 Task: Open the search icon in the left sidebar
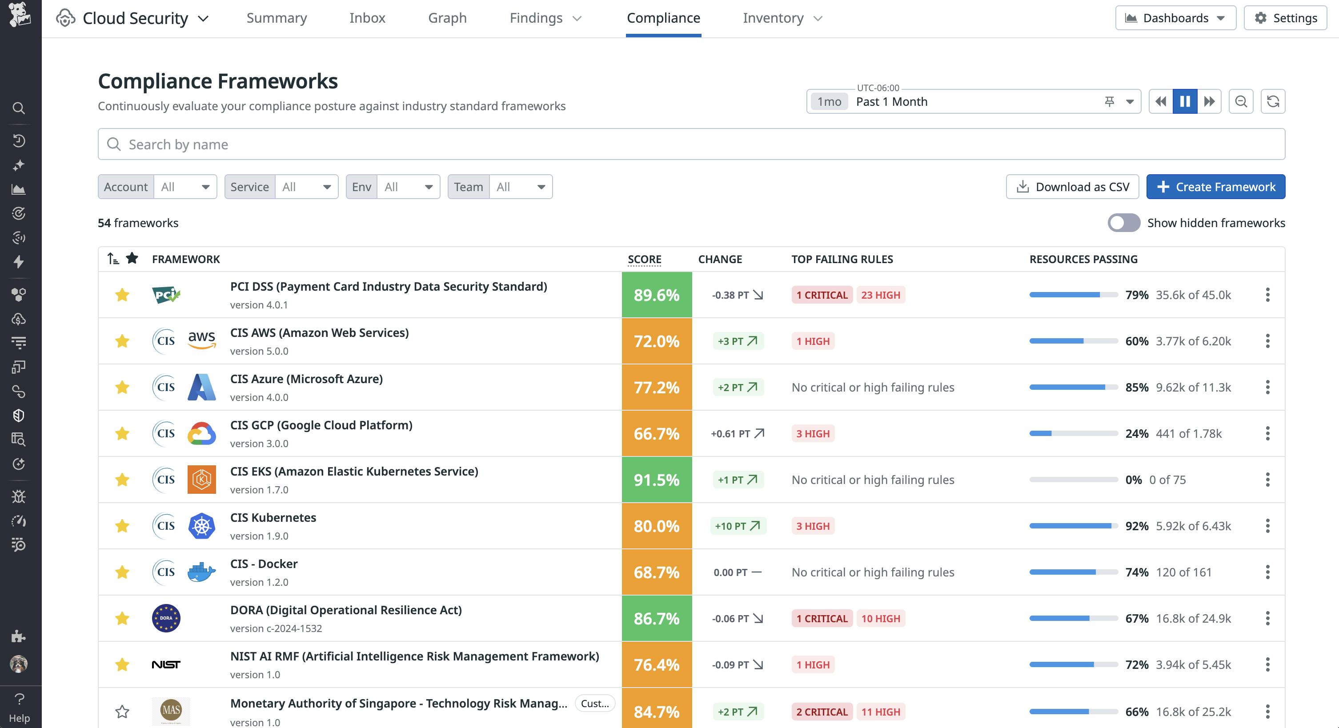click(19, 108)
